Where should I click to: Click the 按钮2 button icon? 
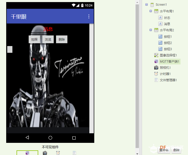(160, 43)
